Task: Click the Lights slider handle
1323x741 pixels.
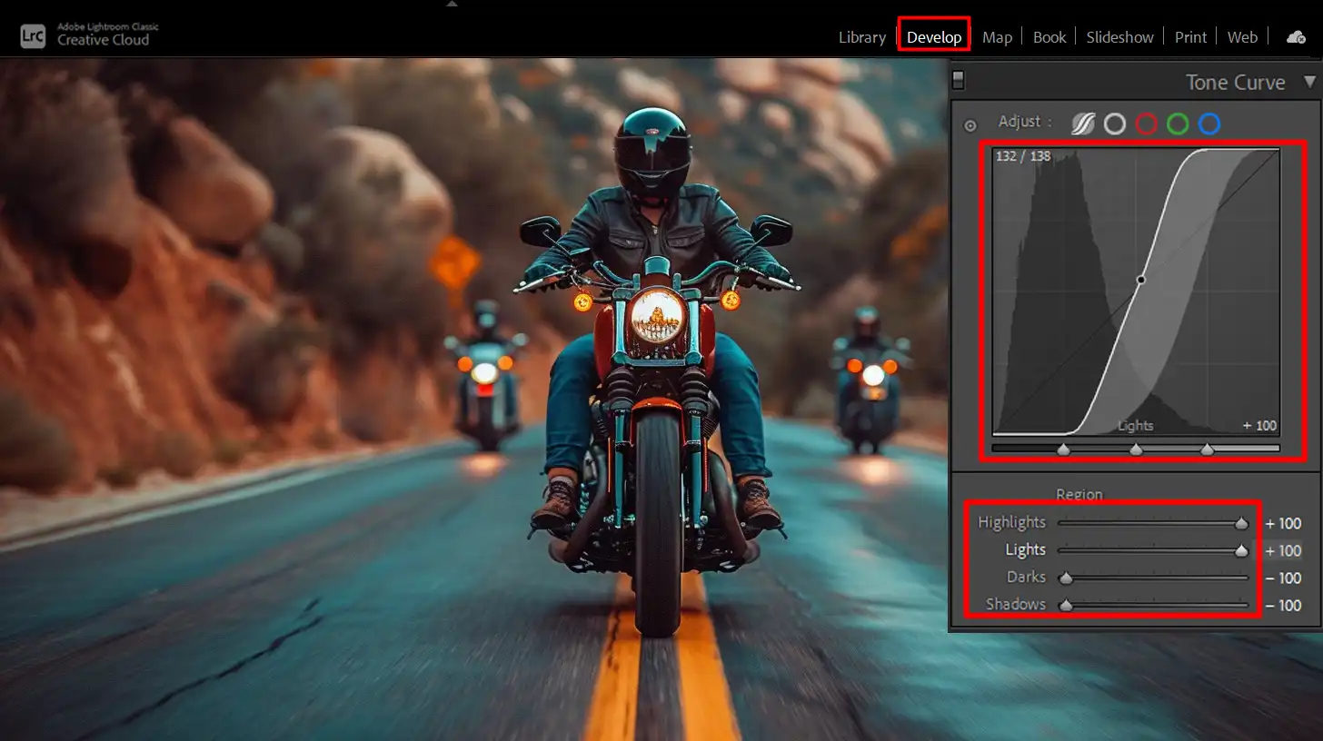Action: point(1241,550)
